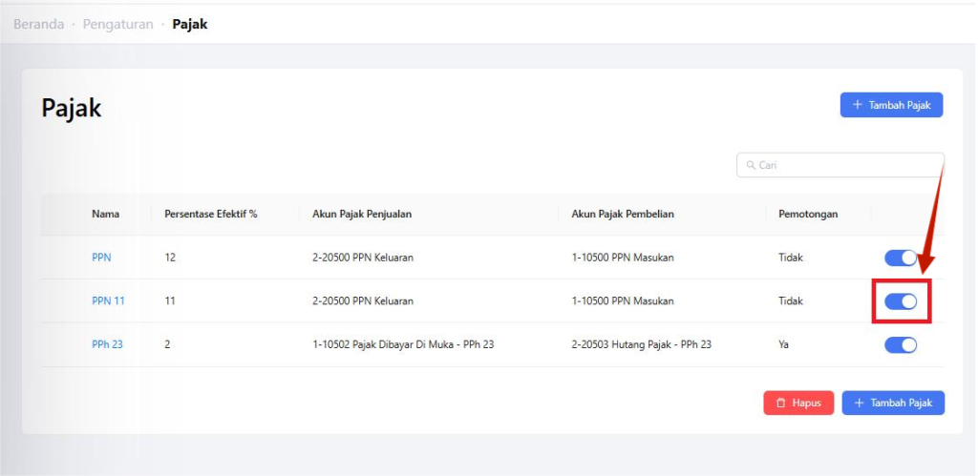Click the plus icon in bottom Tambah Pajak button
The image size is (978, 476).
point(858,404)
